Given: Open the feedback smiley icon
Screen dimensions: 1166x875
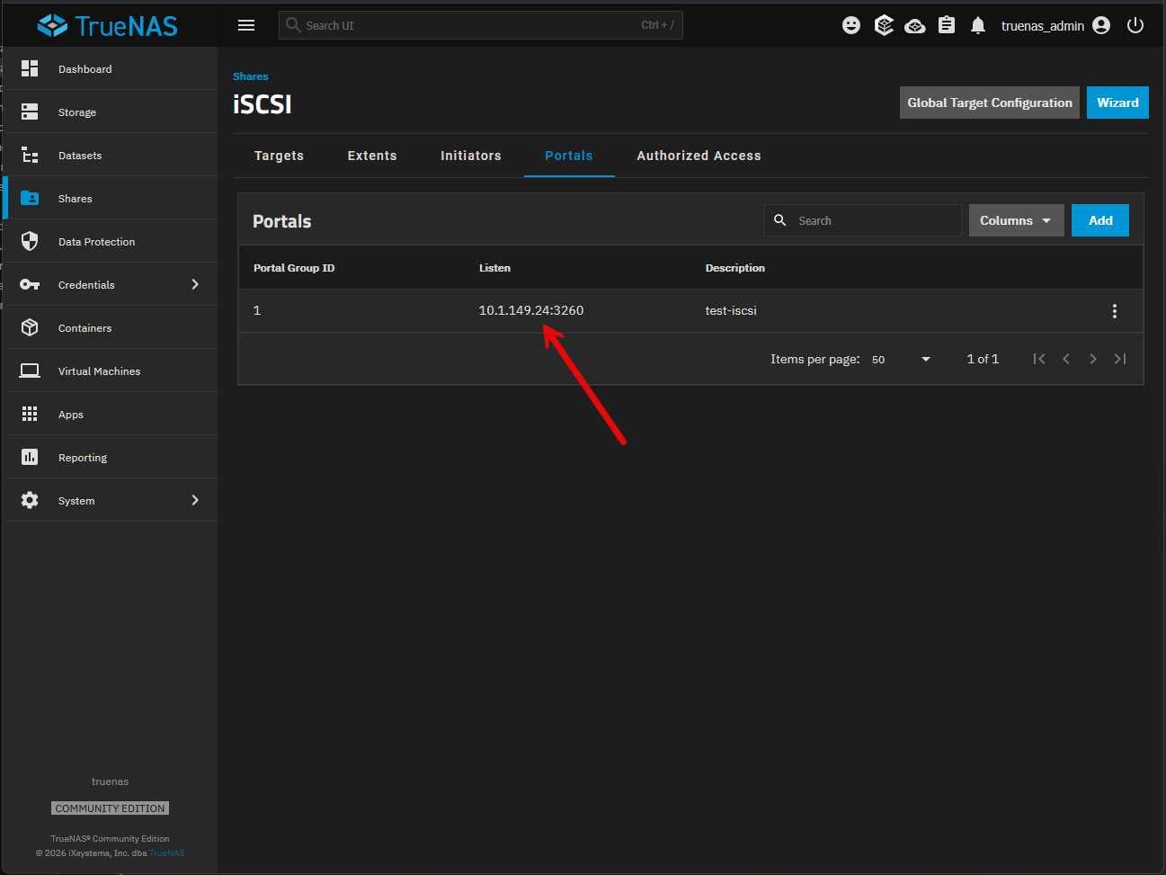Looking at the screenshot, I should tap(851, 25).
